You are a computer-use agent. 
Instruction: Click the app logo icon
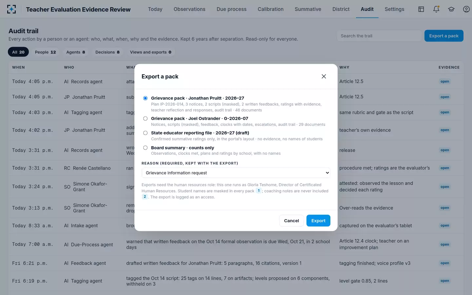click(11, 9)
